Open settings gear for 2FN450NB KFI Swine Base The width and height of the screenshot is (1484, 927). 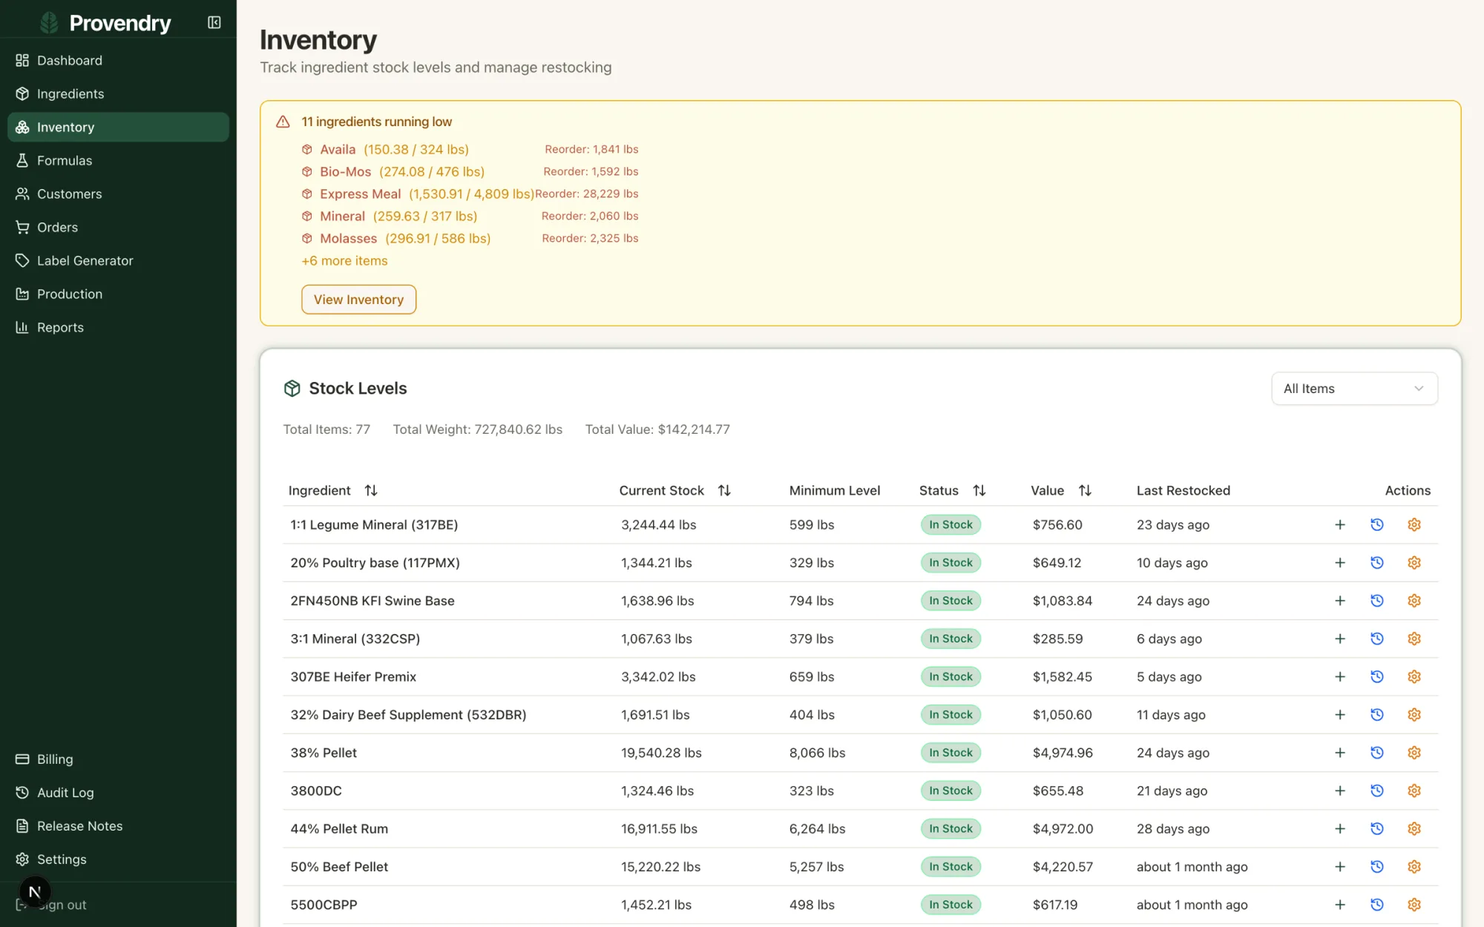click(1414, 601)
